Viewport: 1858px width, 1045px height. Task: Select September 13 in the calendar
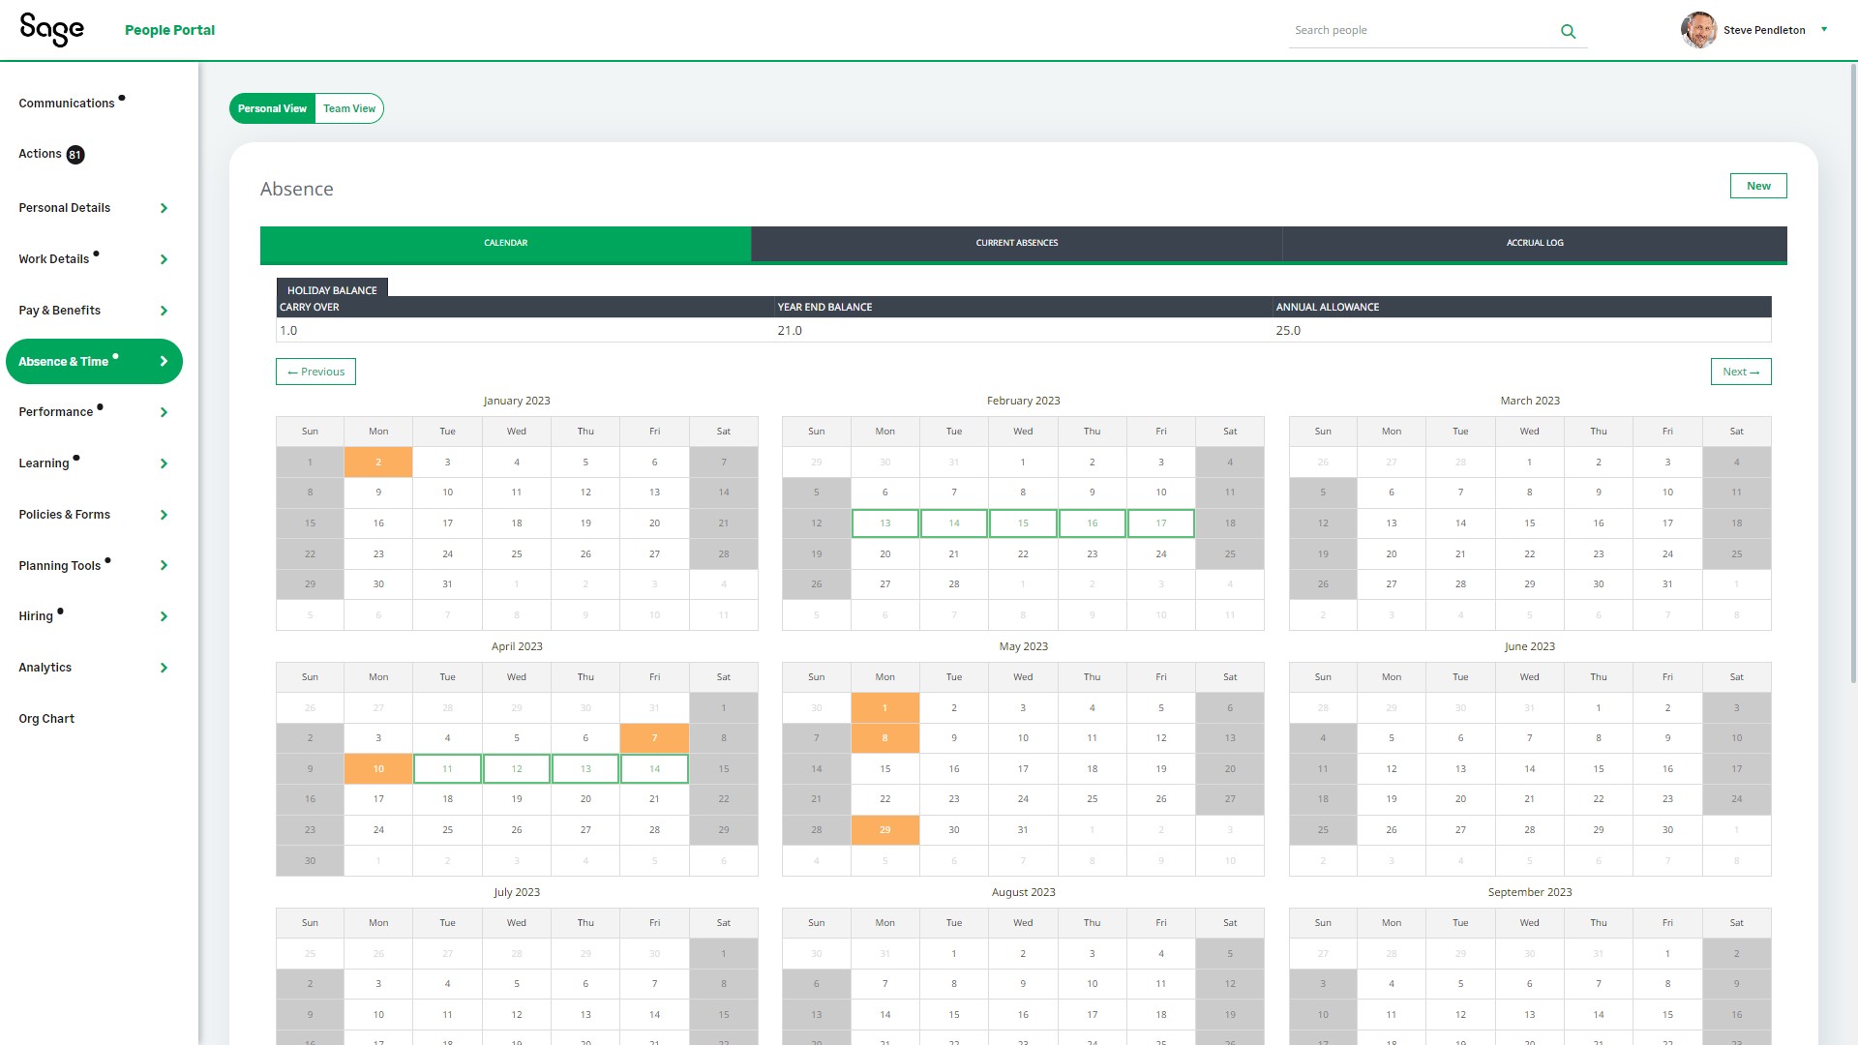(1529, 1015)
